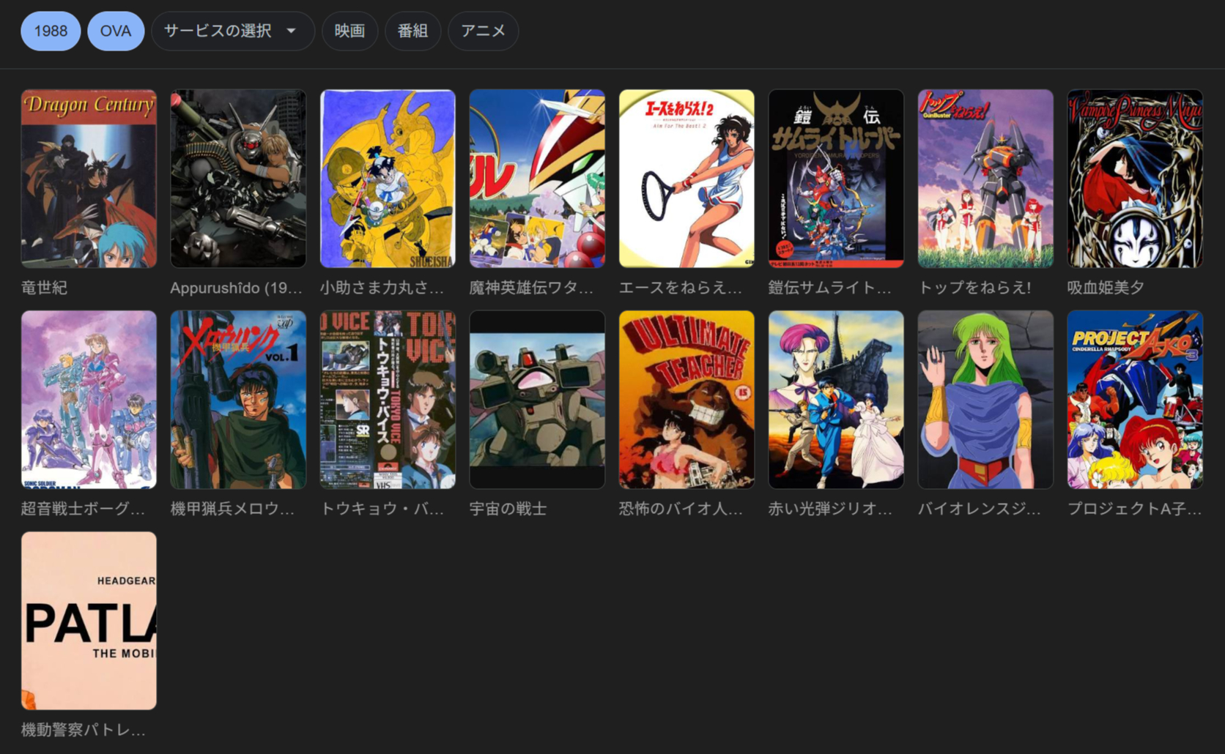Enable the アニメ filter chip

[x=483, y=31]
